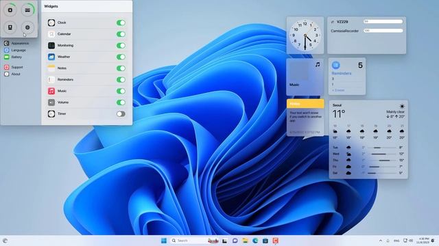Click the Wed forecast row in weather widget
Screen dimensions: 439x246
(368, 154)
